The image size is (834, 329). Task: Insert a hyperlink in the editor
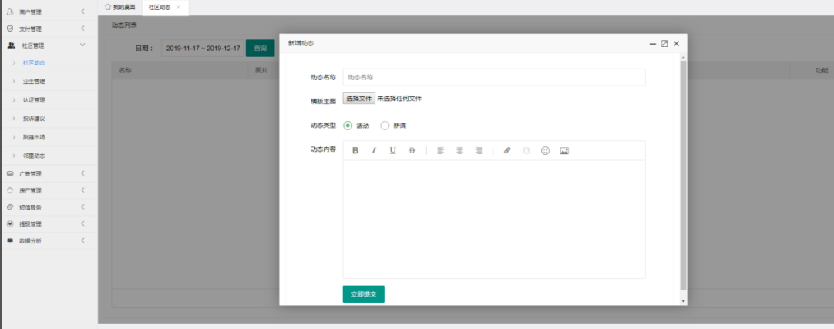507,151
